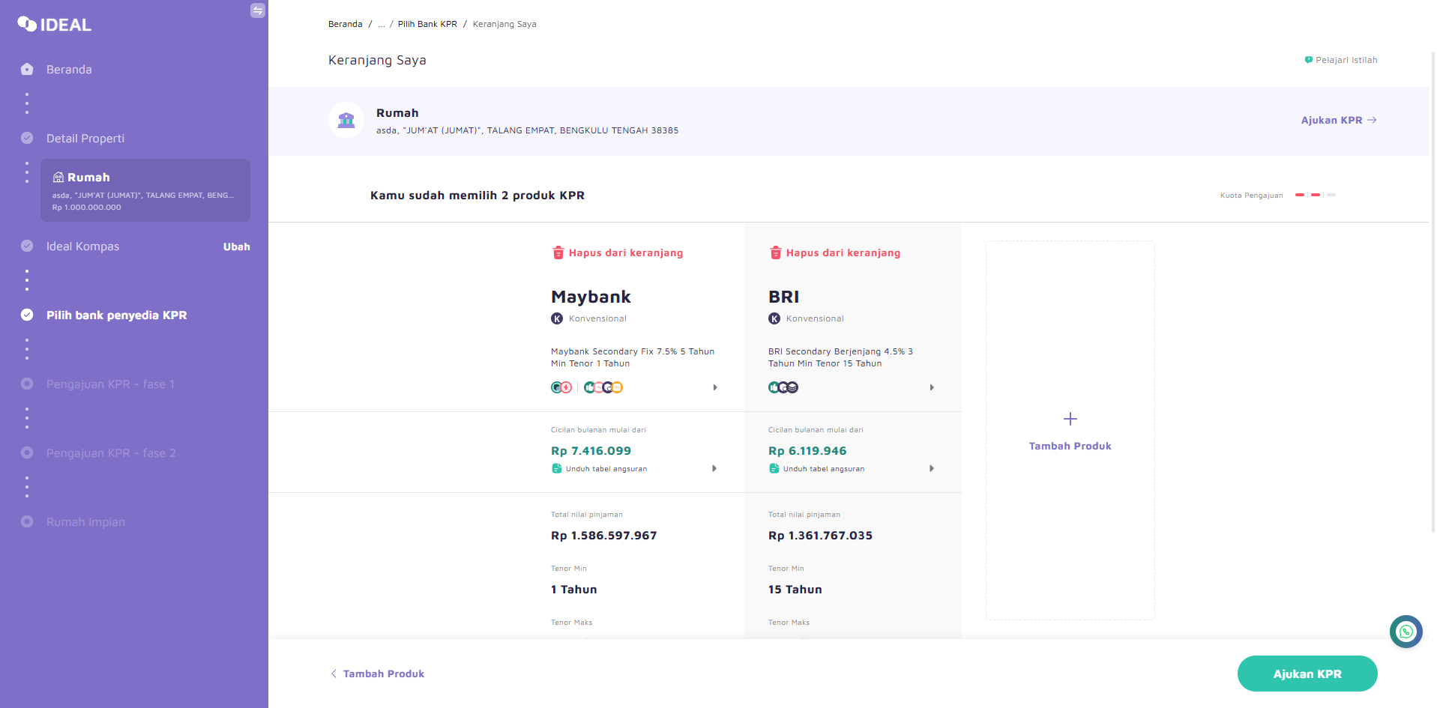The image size is (1437, 708).
Task: Click the BRI bank name heading
Action: pos(783,297)
